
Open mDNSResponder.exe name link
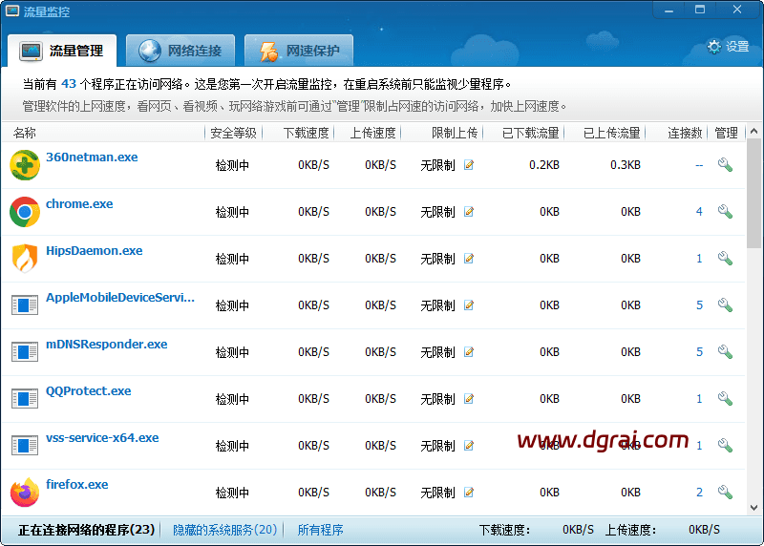pos(107,345)
